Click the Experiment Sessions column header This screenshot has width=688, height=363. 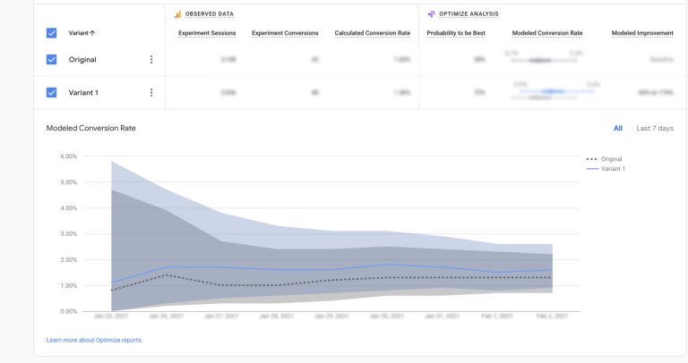click(207, 33)
